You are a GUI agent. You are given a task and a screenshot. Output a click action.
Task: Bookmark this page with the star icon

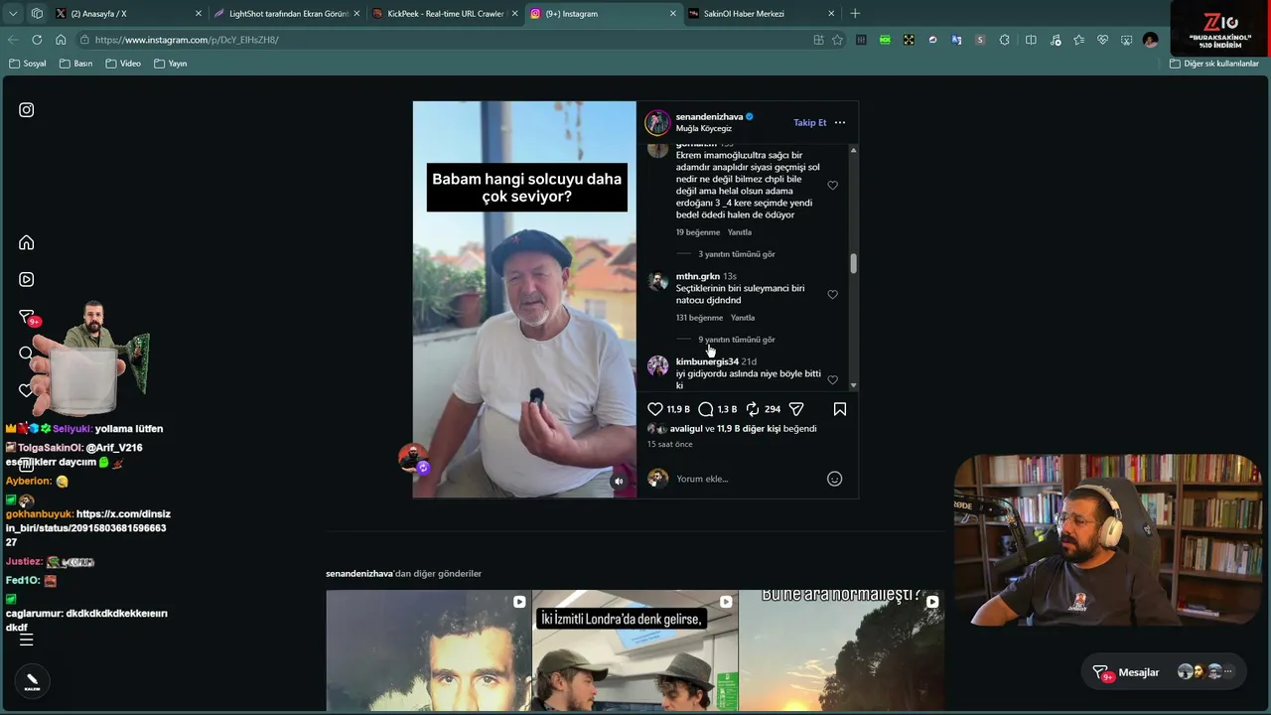pos(837,40)
